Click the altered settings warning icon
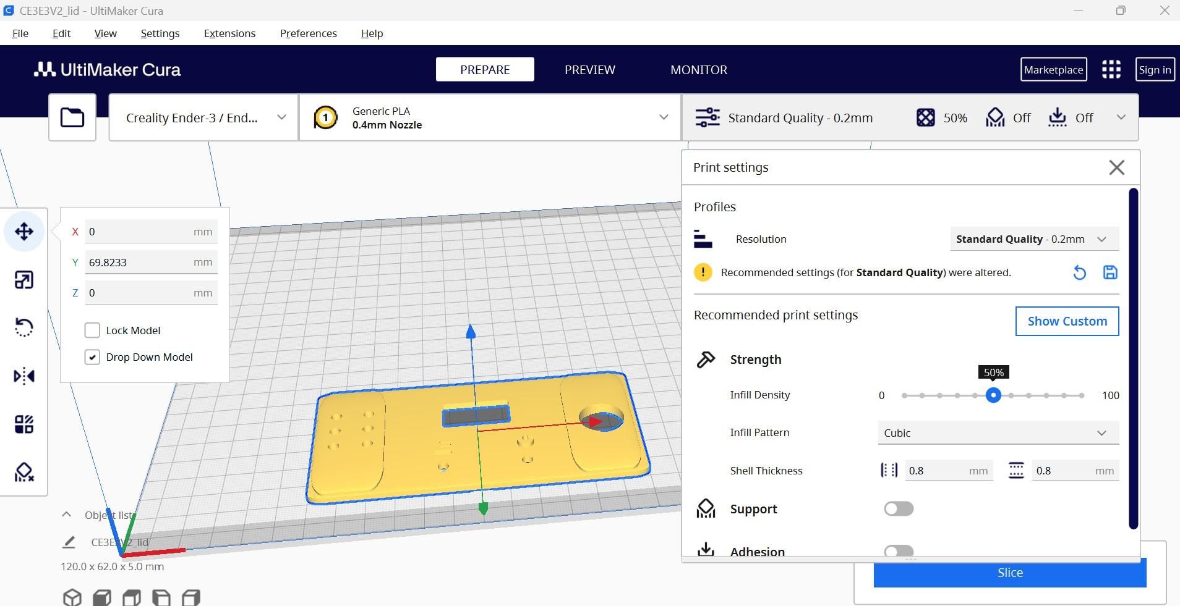Screen dimensions: 1180x606 [x=703, y=272]
